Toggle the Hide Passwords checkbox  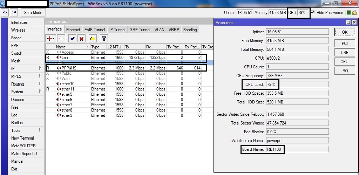click(x=313, y=13)
